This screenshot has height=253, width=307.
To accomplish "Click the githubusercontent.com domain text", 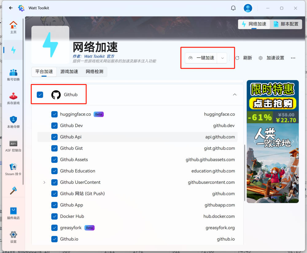I will click(x=211, y=182).
